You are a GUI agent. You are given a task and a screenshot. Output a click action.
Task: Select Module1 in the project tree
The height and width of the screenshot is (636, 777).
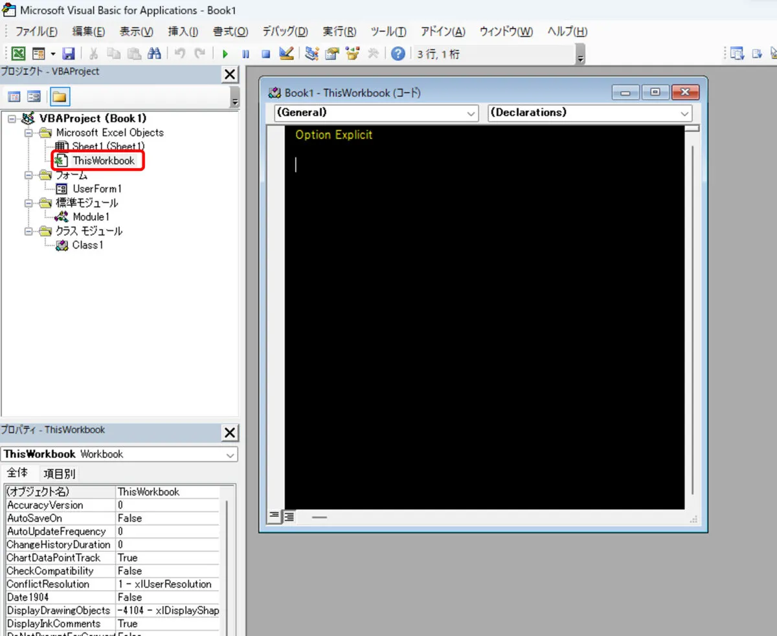(91, 217)
